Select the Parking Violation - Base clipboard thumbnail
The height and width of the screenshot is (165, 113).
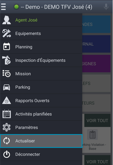click(92, 135)
